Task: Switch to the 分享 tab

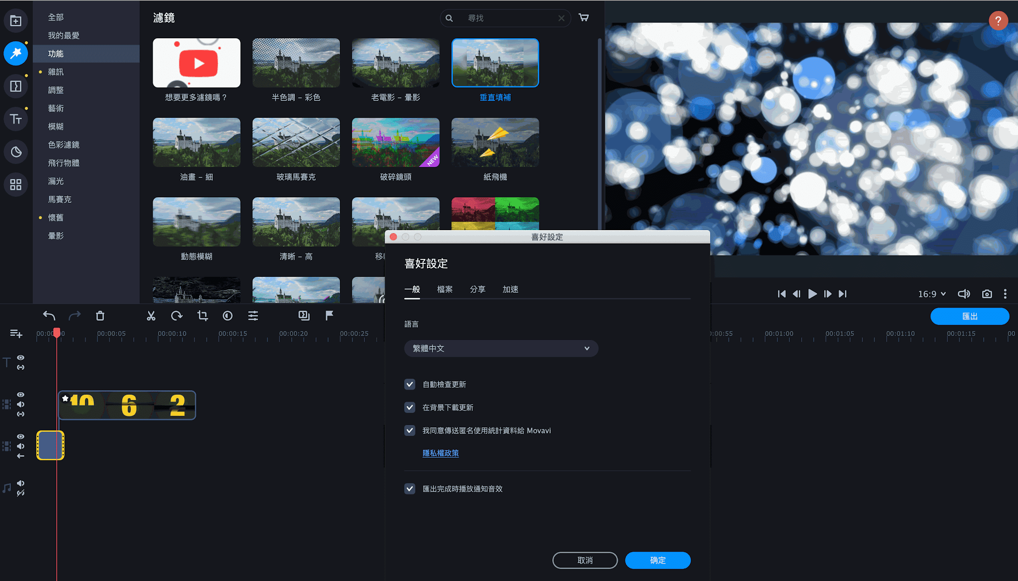Action: [x=478, y=289]
